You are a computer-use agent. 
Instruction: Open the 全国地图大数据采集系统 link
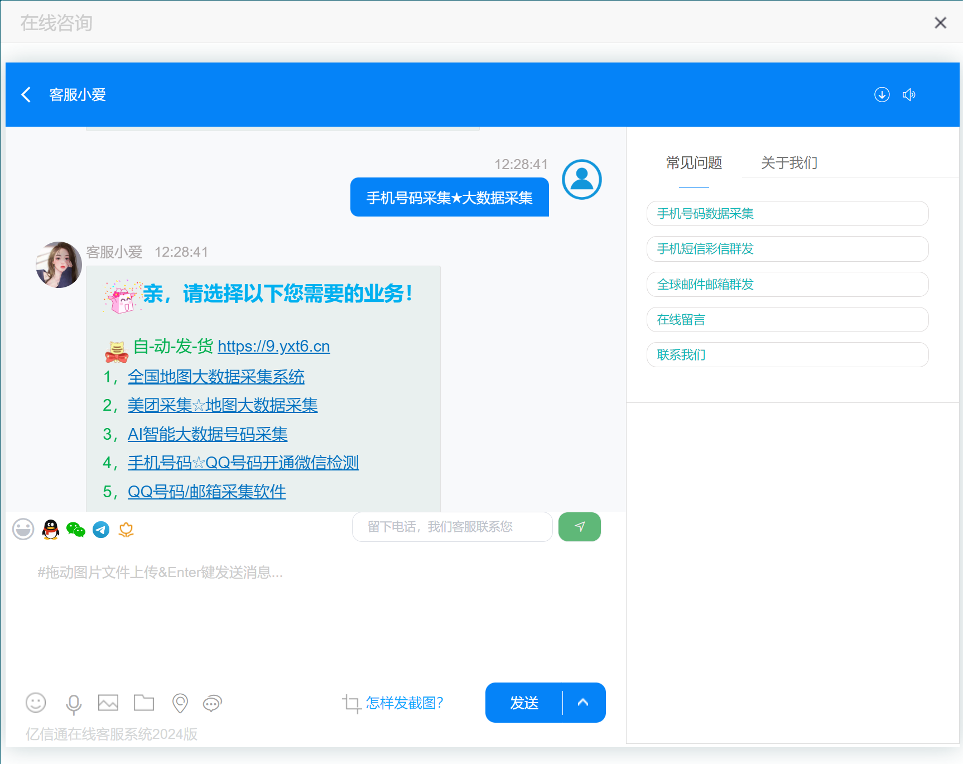pyautogui.click(x=216, y=377)
